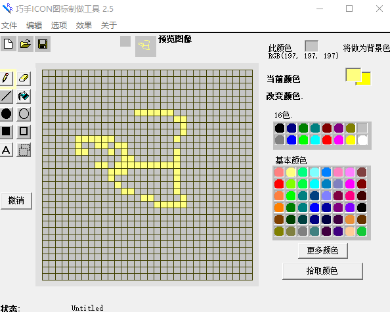Open the 编辑 menu
Image resolution: width=390 pixels, height=312 pixels.
pyautogui.click(x=34, y=25)
